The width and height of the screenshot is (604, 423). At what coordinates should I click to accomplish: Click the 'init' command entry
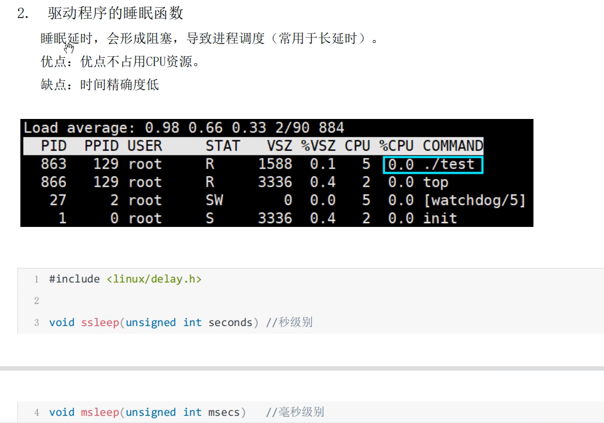point(440,218)
